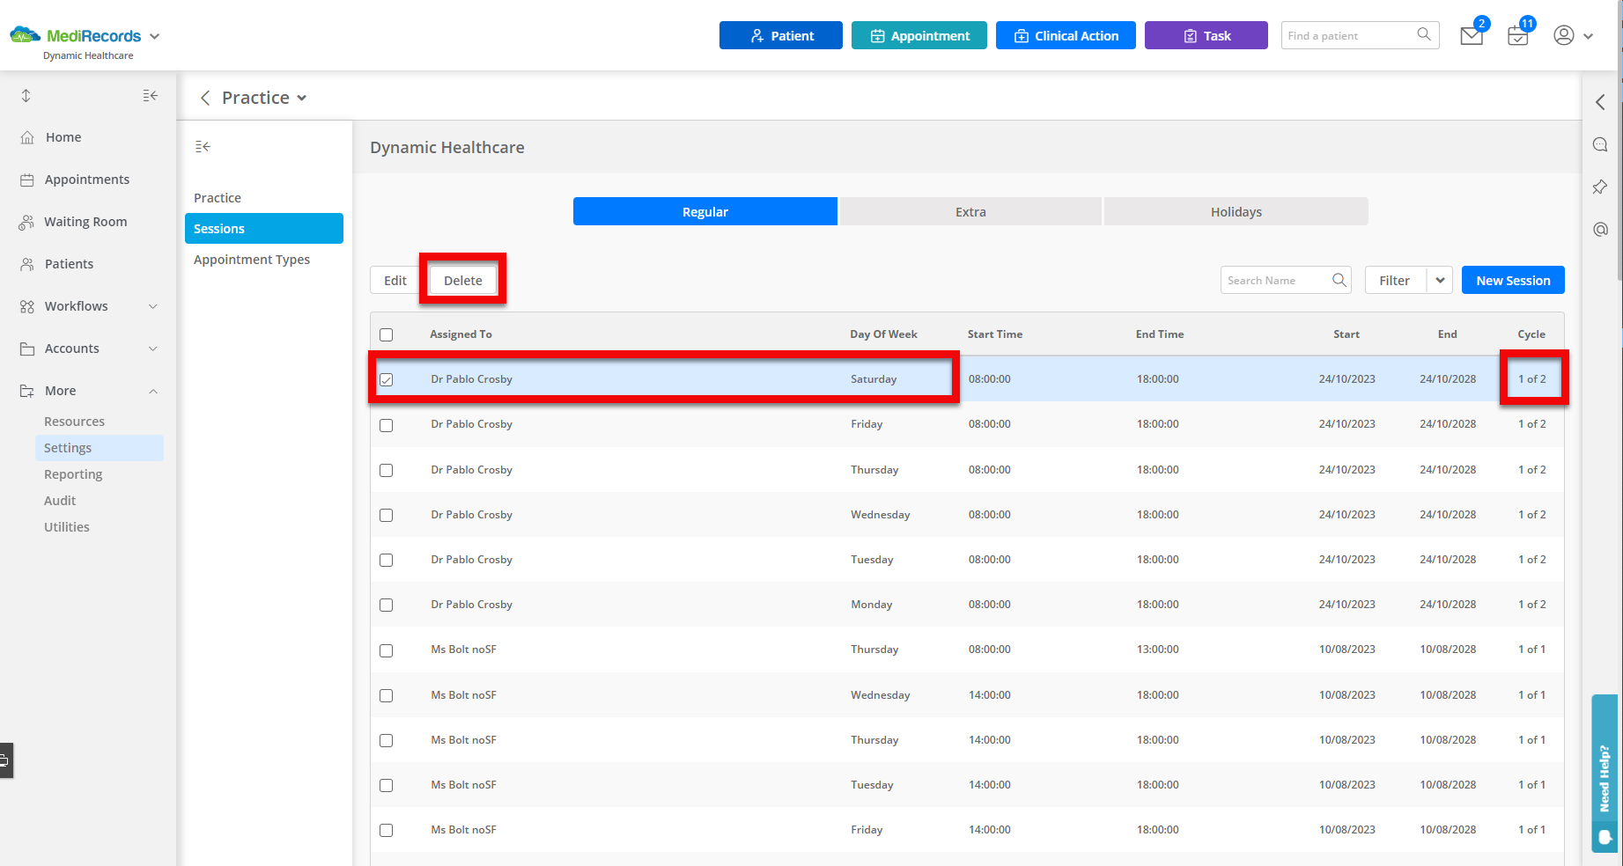Tick Dr Pablo Crosby Friday checkbox
This screenshot has height=866, width=1623.
[x=387, y=425]
